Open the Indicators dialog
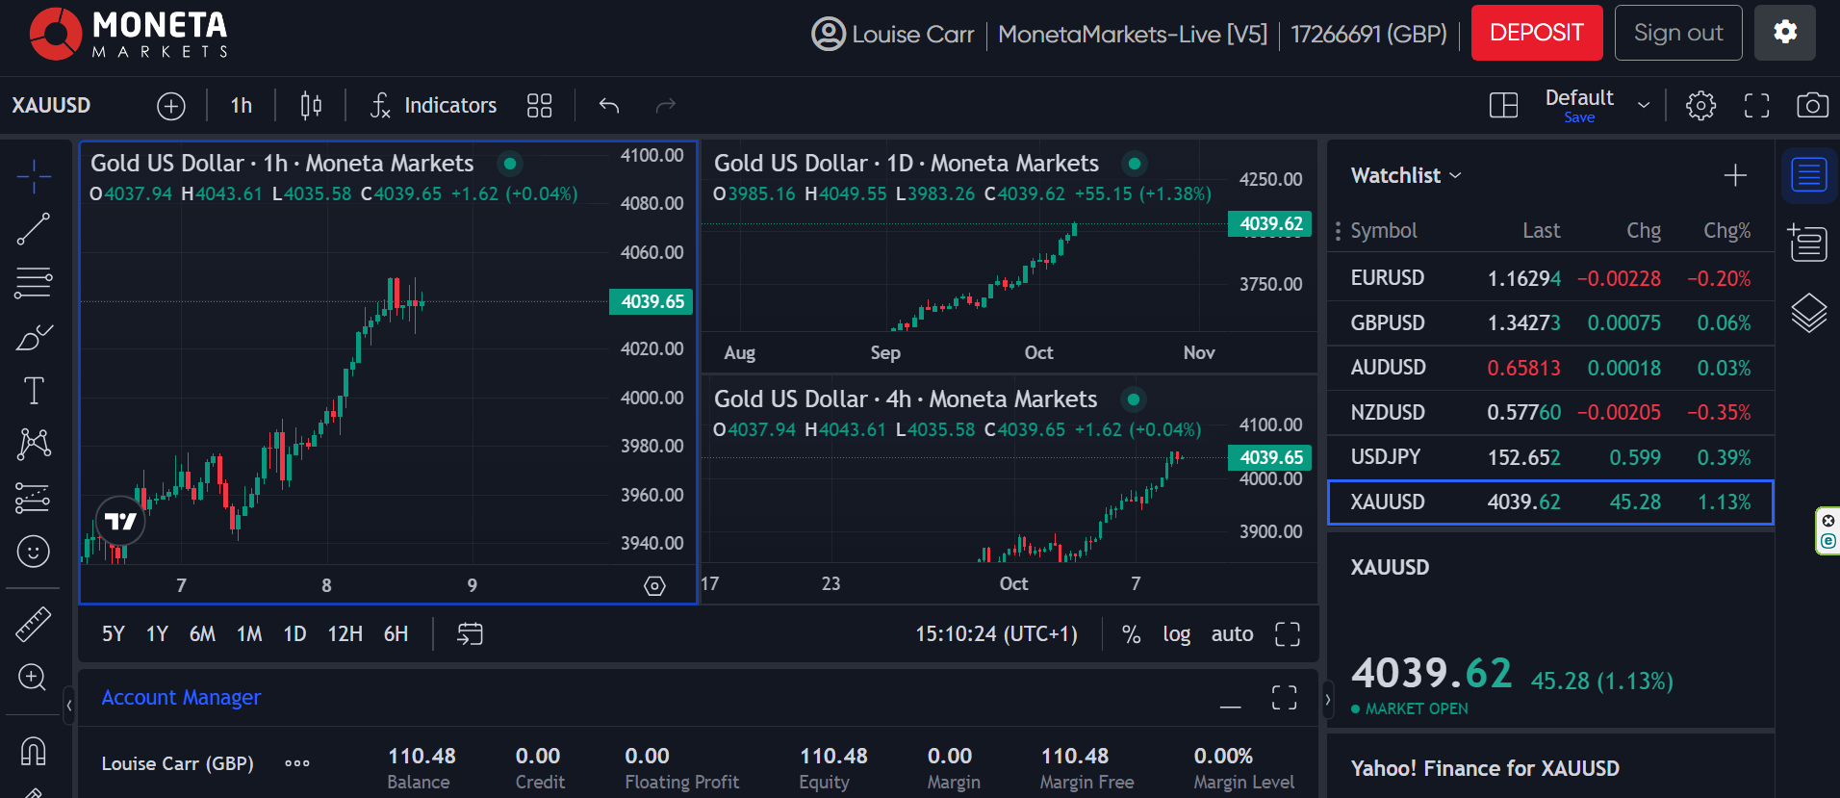1840x798 pixels. click(434, 105)
